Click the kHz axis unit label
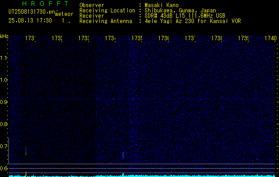This screenshot has width=279, height=177. point(4,37)
